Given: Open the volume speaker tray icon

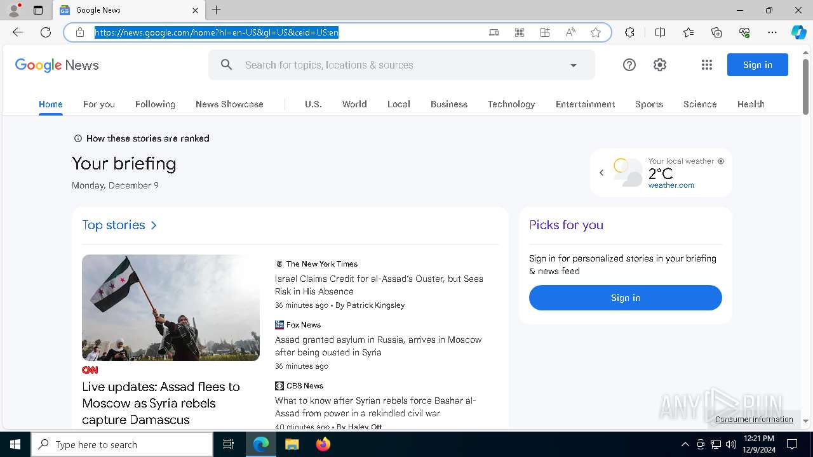Looking at the screenshot, I should point(731,444).
